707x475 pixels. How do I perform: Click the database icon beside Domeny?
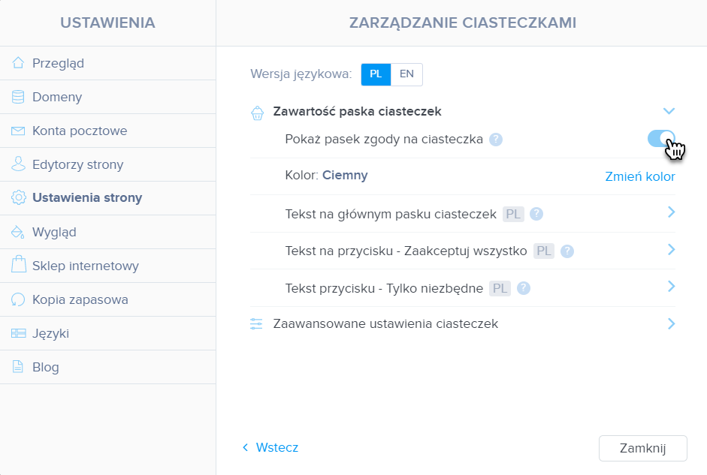(18, 97)
